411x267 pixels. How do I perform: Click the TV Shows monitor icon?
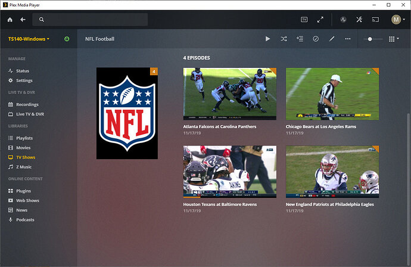coord(11,157)
